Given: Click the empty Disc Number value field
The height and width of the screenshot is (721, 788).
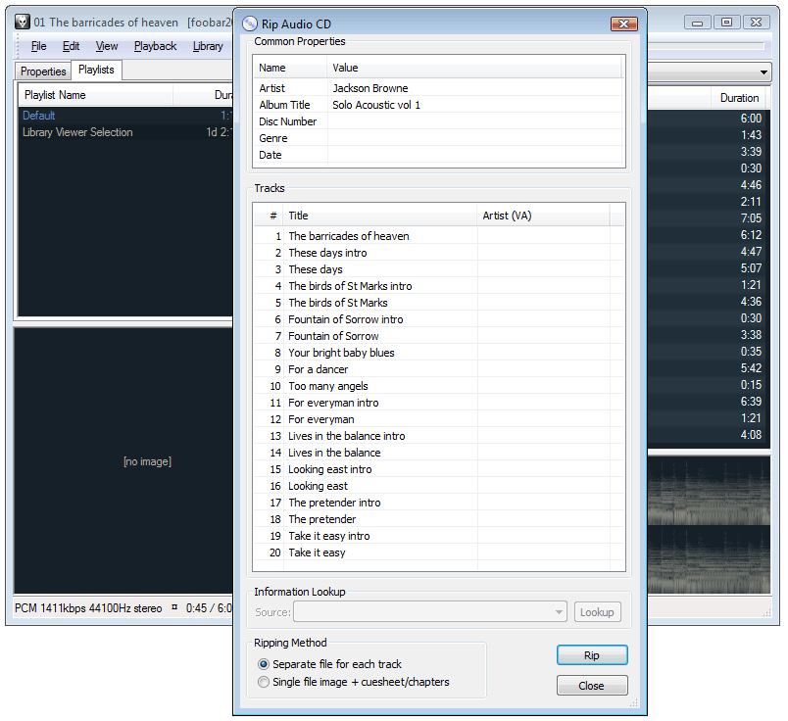Looking at the screenshot, I should point(475,121).
